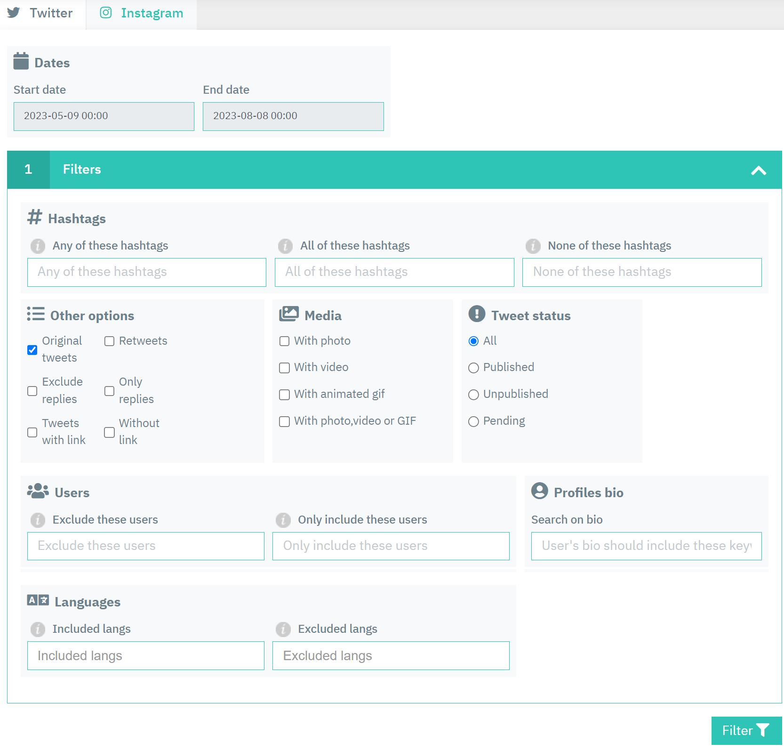This screenshot has height=751, width=784.
Task: Click the Start date label
Action: (x=40, y=90)
